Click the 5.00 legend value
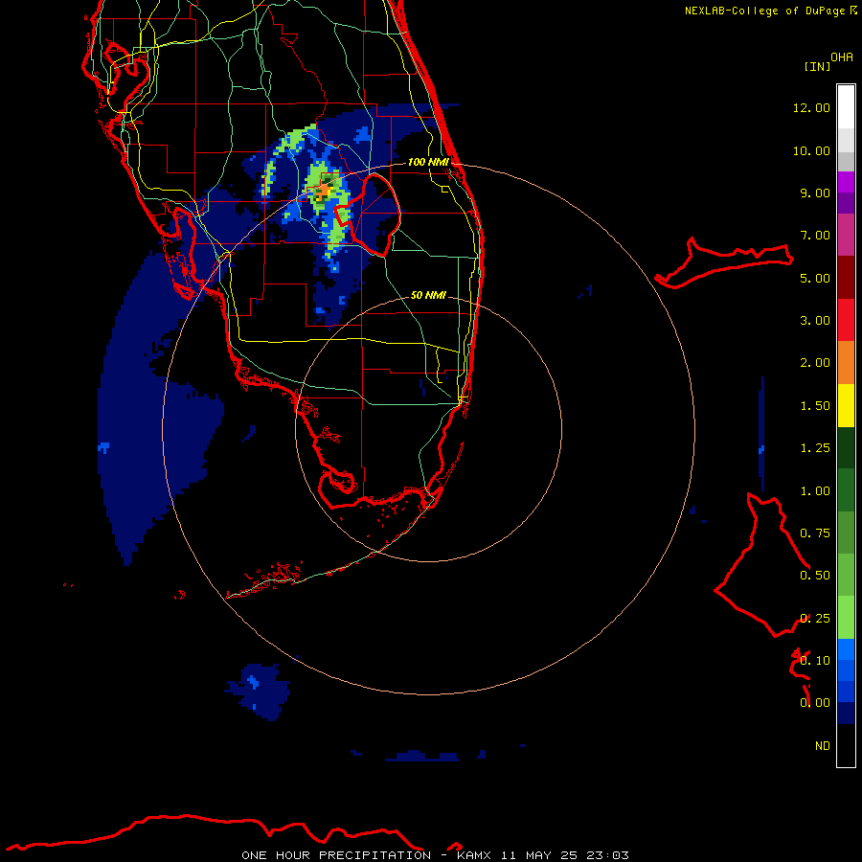Viewport: 862px width, 862px height. 815,278
